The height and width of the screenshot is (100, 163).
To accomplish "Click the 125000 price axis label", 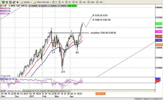I will [159, 68].
